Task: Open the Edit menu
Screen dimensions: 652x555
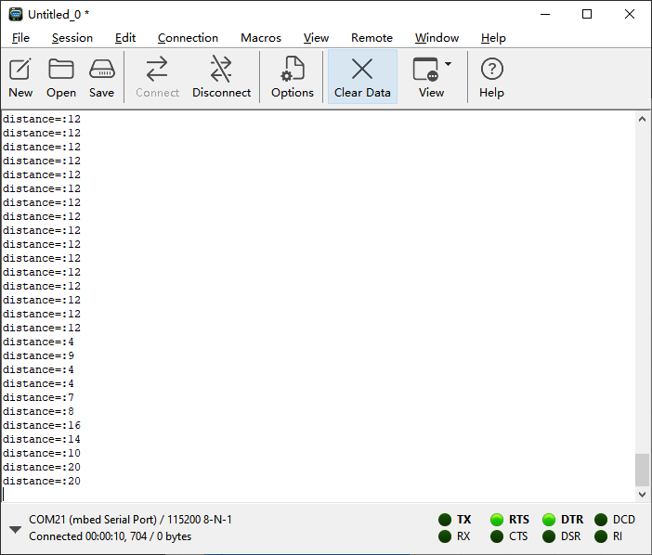Action: coord(125,38)
